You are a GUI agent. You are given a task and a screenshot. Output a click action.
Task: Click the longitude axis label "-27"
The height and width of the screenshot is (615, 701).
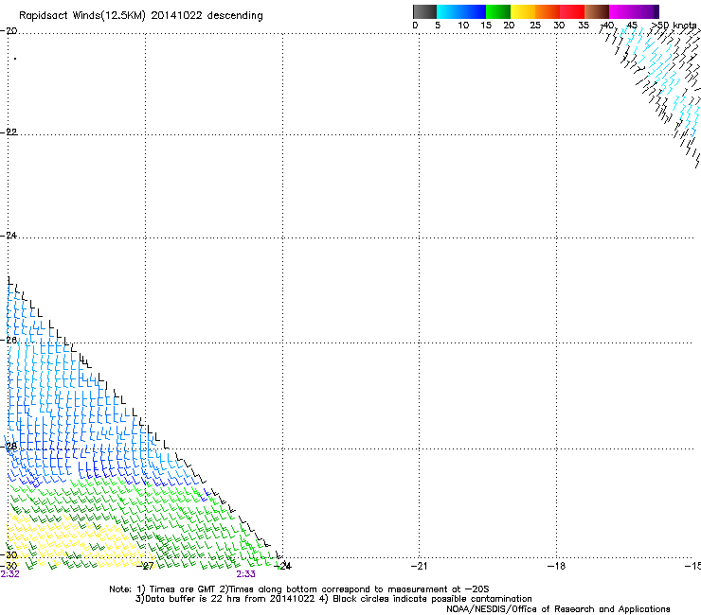point(145,566)
